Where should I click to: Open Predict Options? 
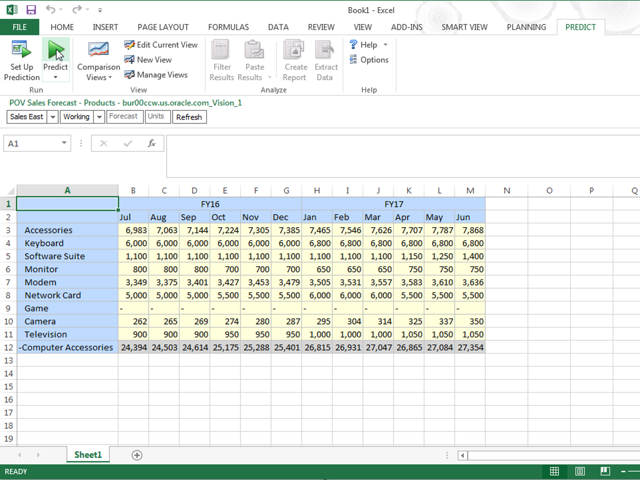pos(369,60)
